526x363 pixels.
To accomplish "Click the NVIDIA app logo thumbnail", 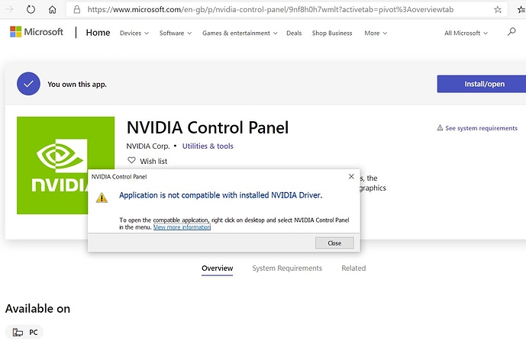I will 66,165.
